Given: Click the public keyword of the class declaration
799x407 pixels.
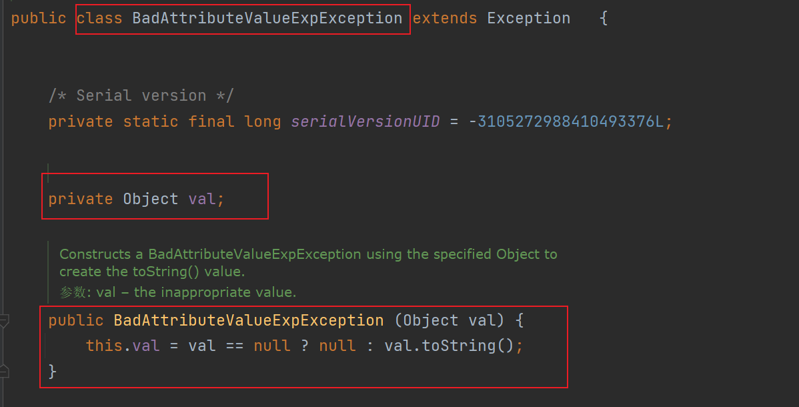Looking at the screenshot, I should [38, 18].
